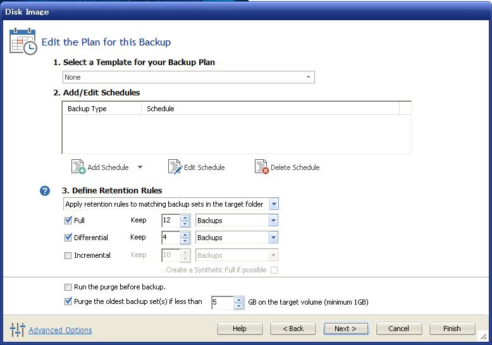Toggle Purge the oldest backup set(s) checkbox
The height and width of the screenshot is (345, 492).
68,301
